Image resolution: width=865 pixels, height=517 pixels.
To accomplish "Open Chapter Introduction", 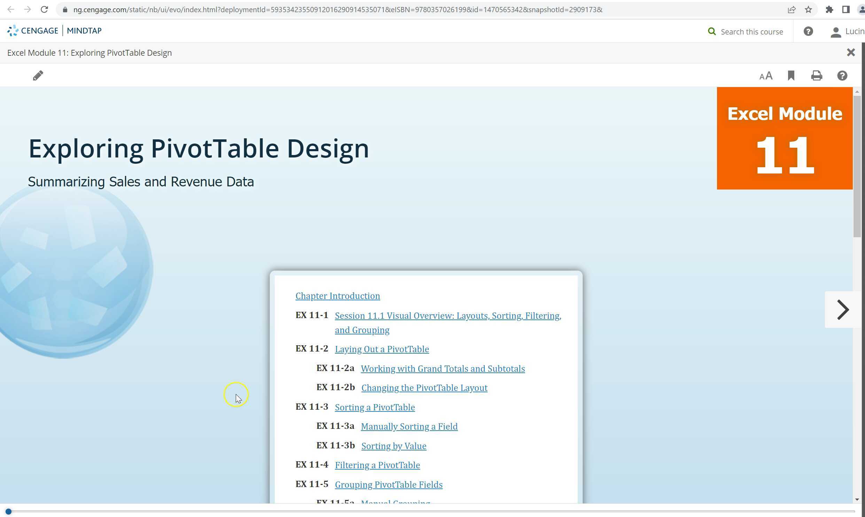I will coord(337,296).
